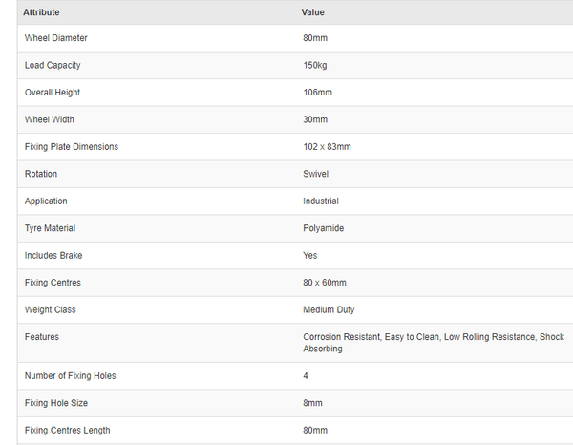This screenshot has height=445, width=573.
Task: Select the Rotation attribute label
Action: [41, 174]
